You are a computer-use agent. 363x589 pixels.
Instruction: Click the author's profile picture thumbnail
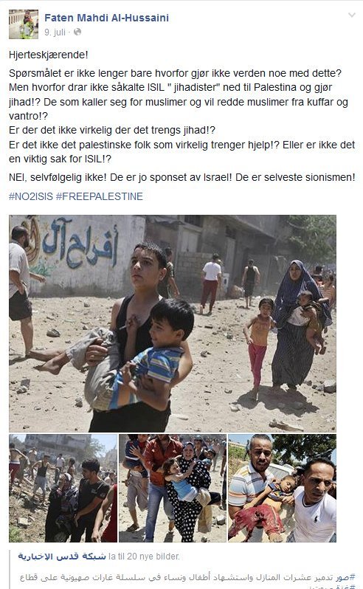24,24
